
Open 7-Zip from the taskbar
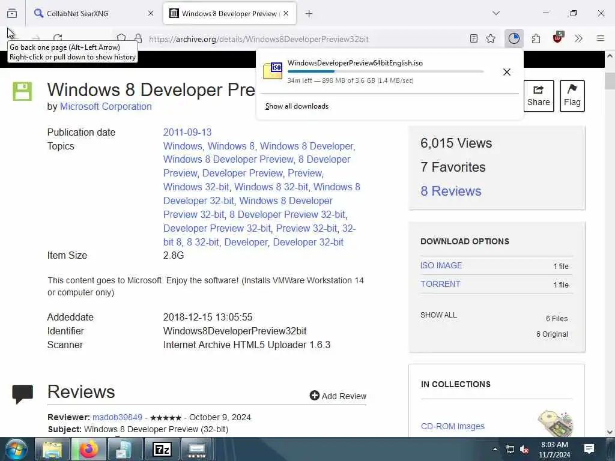click(162, 449)
